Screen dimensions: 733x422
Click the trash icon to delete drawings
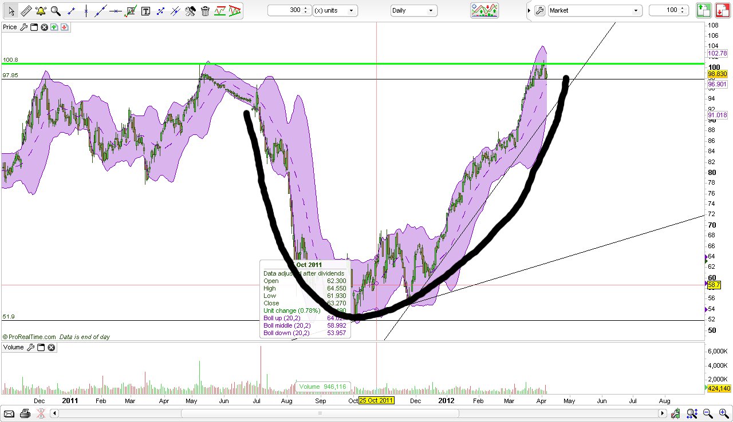205,10
